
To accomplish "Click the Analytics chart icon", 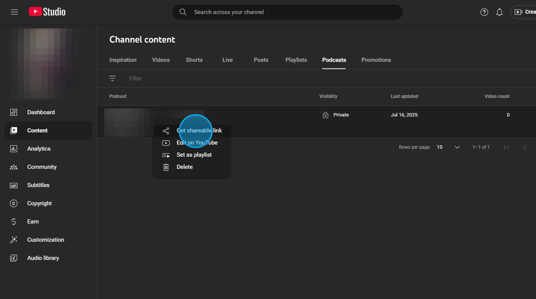I will (14, 149).
